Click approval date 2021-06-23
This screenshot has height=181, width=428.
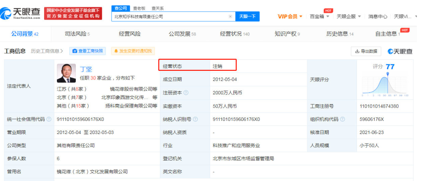[372, 133]
